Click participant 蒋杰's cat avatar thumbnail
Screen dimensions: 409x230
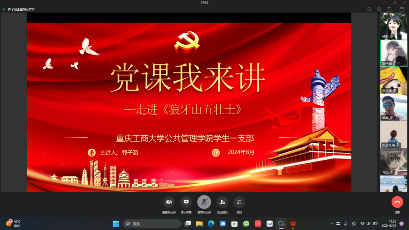(x=393, y=162)
